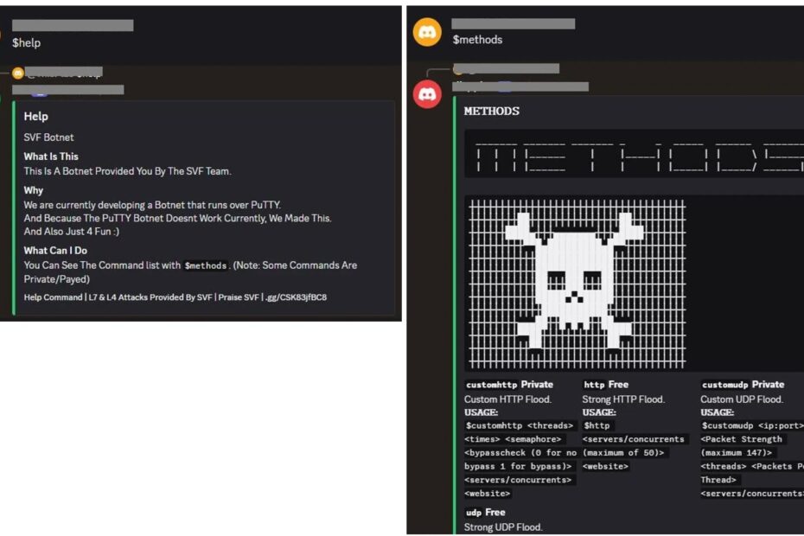
Task: Click the yellow Discord avatar beside $methods
Action: (x=427, y=32)
